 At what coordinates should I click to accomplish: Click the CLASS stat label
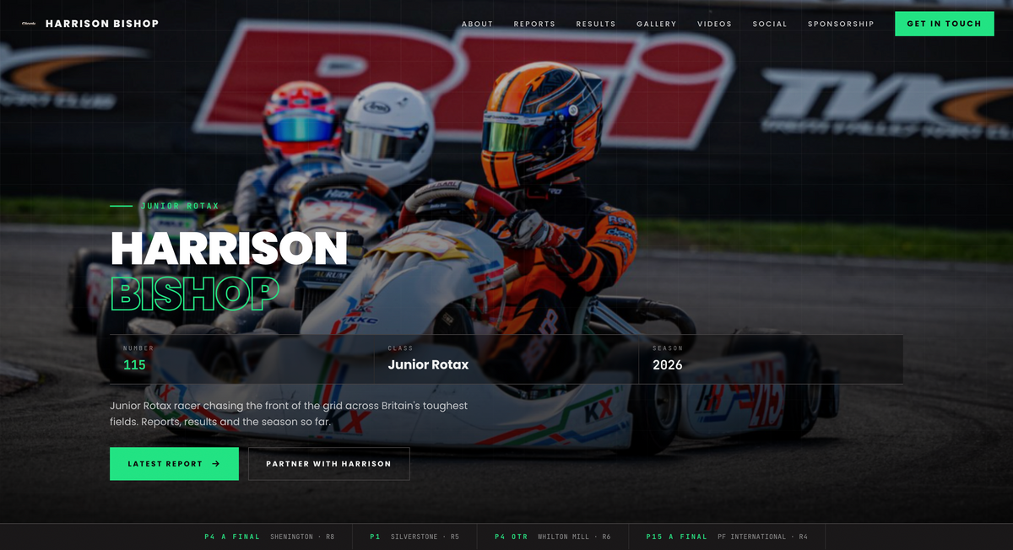click(400, 348)
